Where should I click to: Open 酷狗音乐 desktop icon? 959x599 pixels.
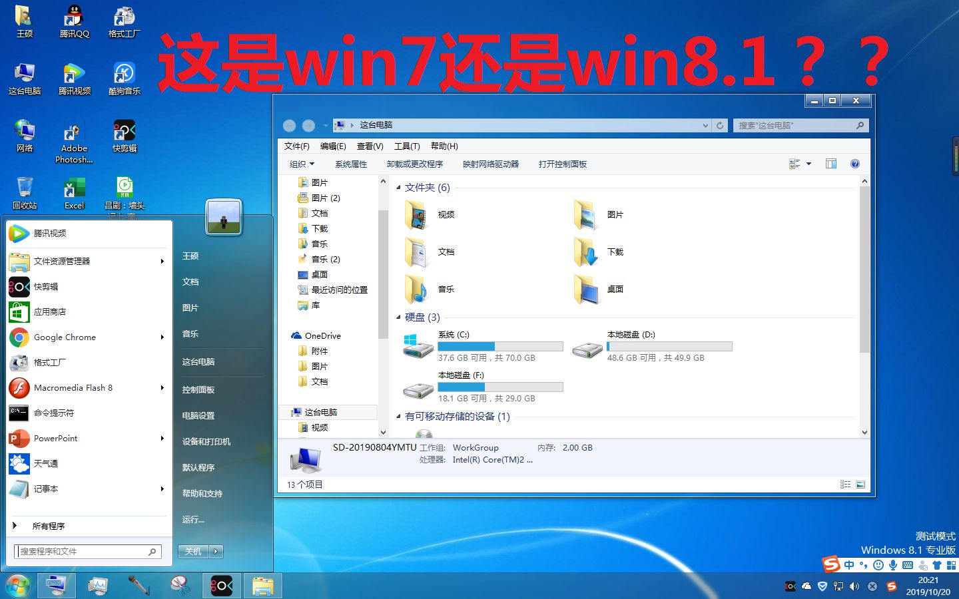point(125,79)
